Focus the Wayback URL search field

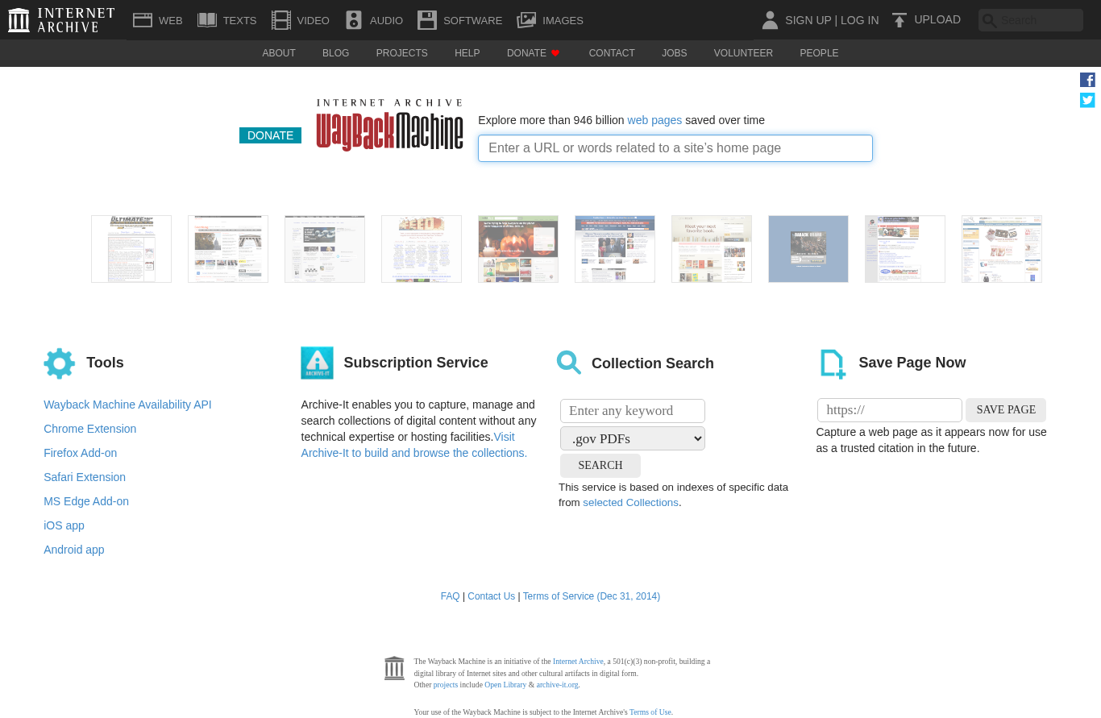tap(675, 148)
